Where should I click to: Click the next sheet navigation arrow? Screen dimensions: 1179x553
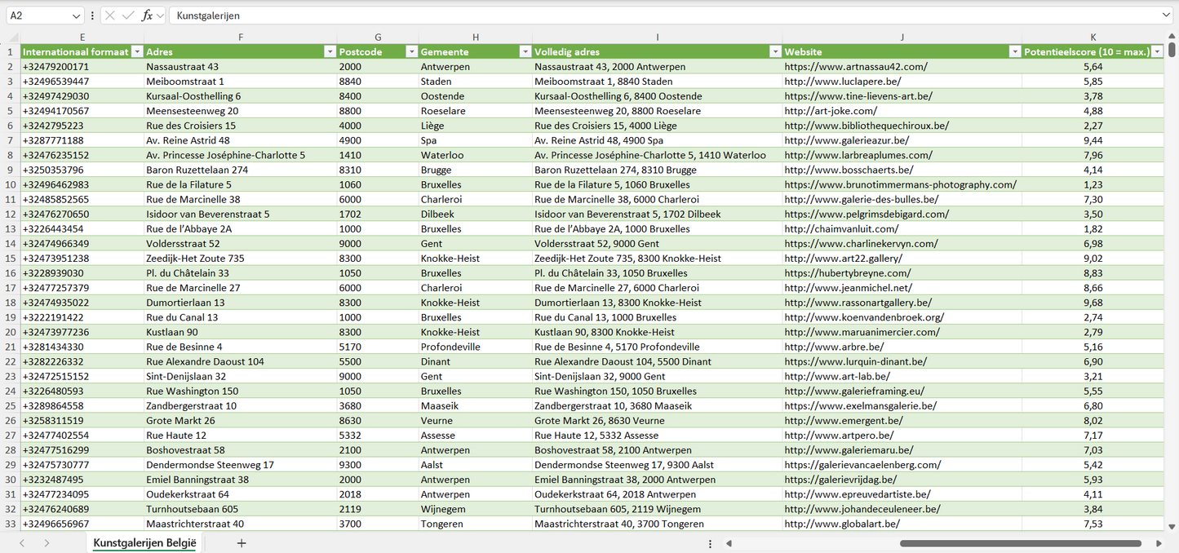point(47,543)
